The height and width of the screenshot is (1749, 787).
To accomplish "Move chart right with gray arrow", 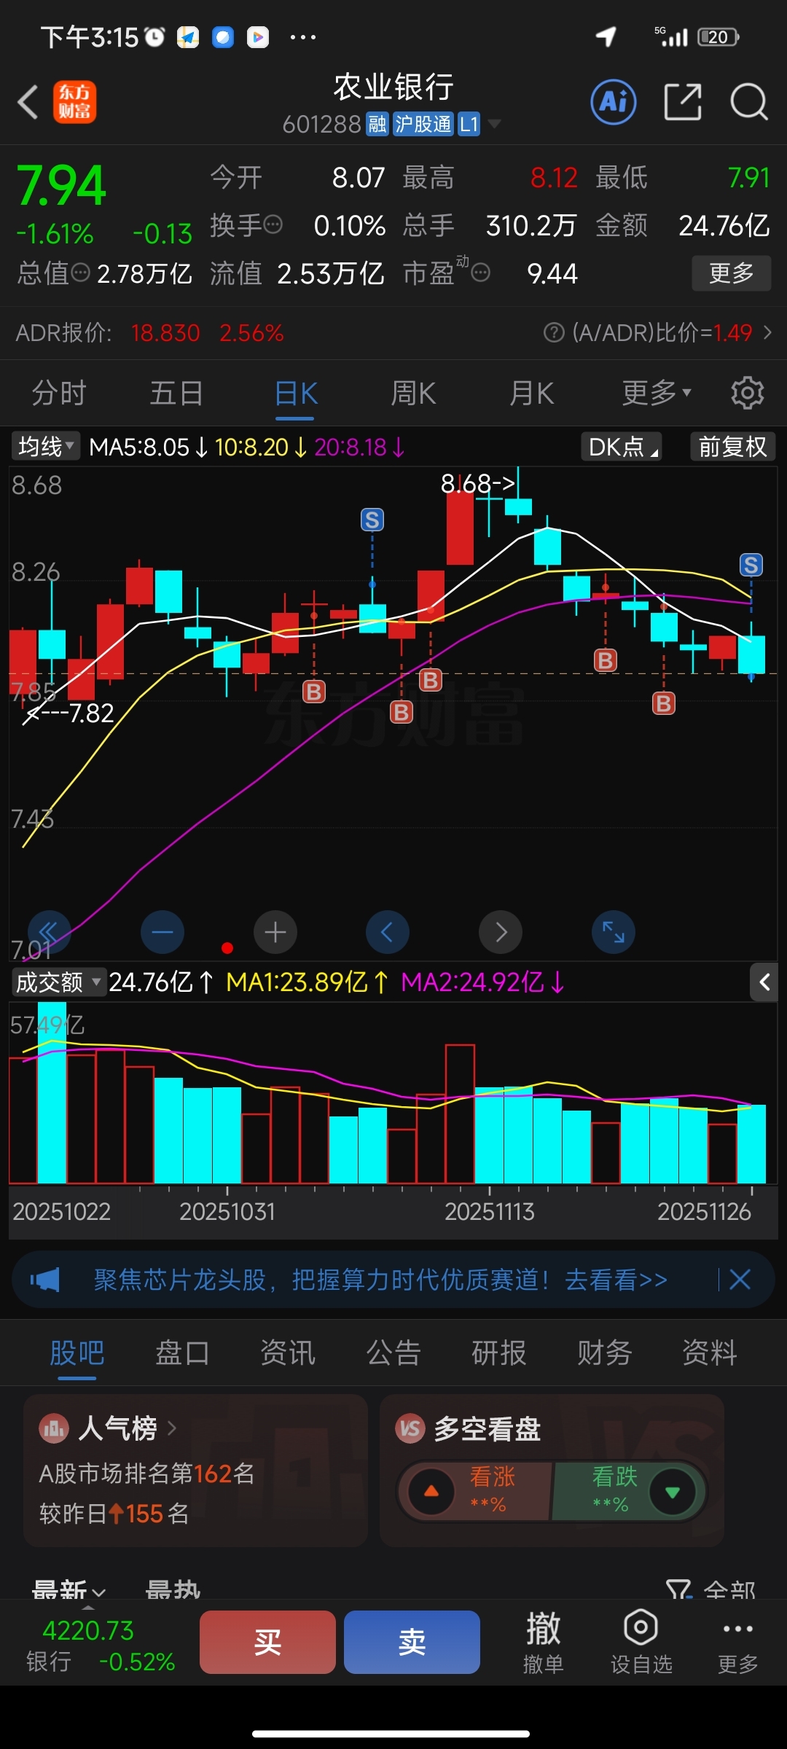I will point(500,932).
